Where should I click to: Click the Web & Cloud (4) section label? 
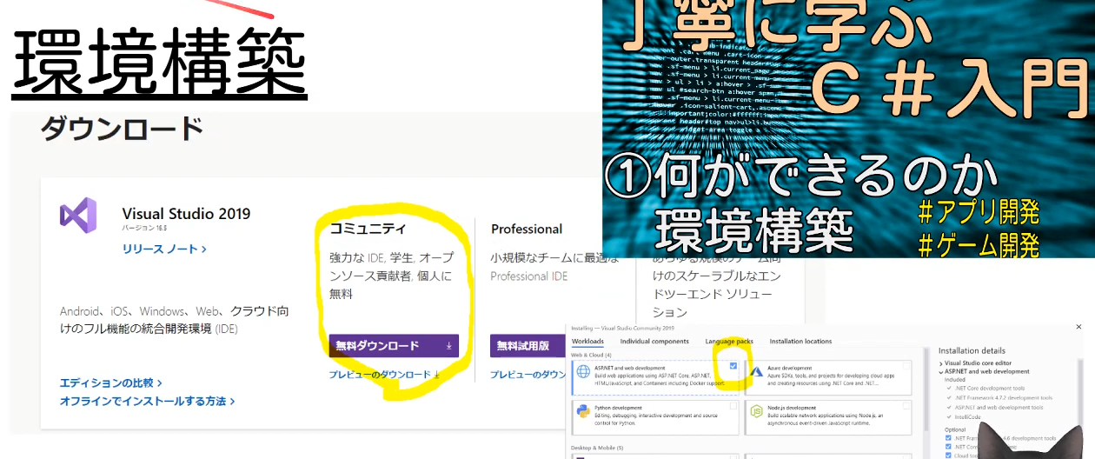point(592,355)
